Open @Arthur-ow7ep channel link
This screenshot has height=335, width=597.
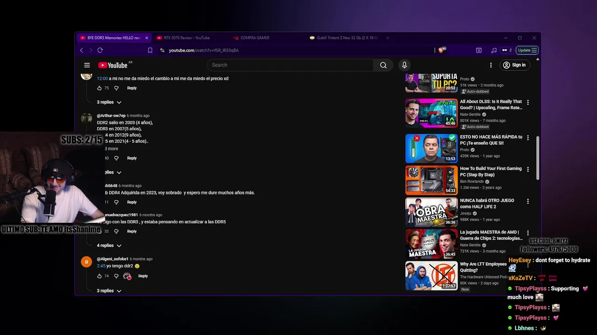point(111,115)
